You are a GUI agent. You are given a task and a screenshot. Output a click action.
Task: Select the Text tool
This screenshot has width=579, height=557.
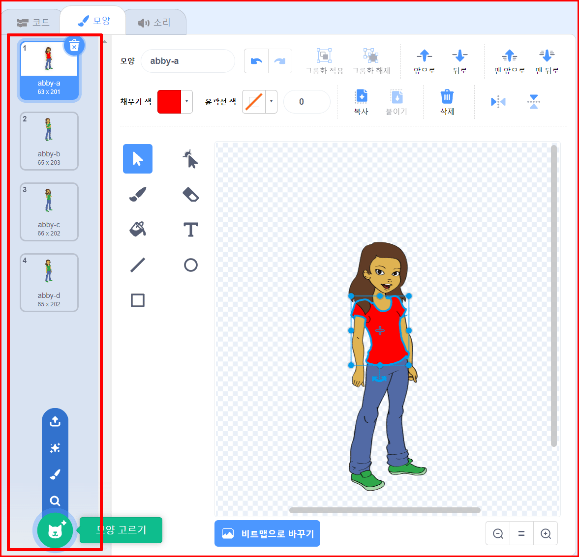190,229
